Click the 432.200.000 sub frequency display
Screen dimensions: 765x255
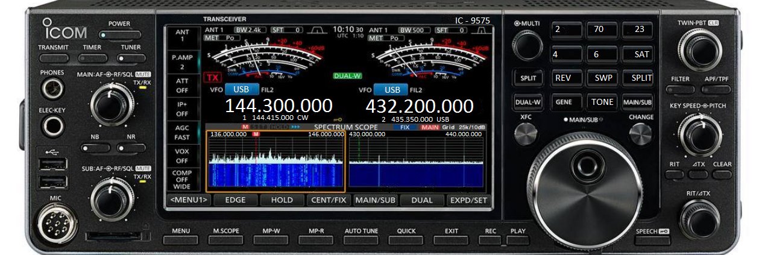point(420,106)
